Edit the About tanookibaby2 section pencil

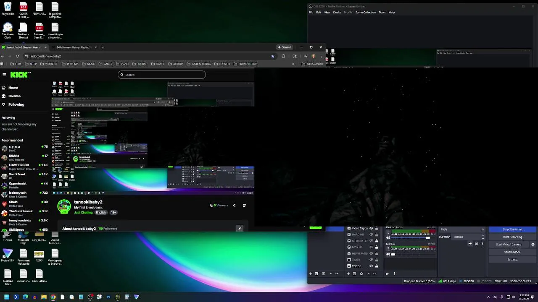[239, 229]
